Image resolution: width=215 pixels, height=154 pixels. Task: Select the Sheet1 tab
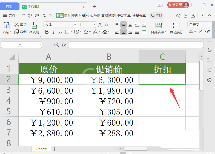42,149
